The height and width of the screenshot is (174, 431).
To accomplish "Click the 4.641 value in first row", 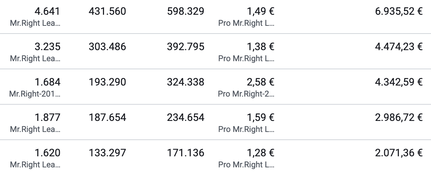I will (47, 11).
